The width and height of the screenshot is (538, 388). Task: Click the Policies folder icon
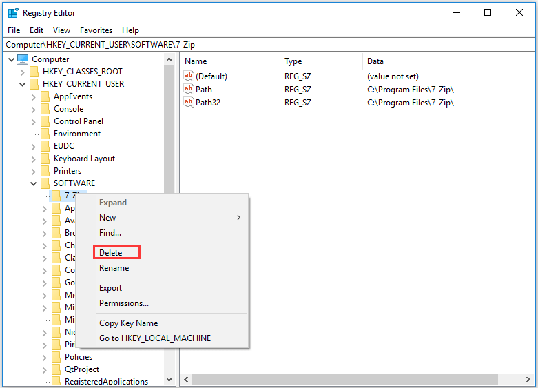tap(56, 357)
